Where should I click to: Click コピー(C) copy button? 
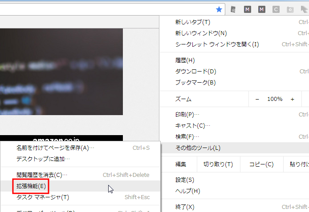tap(261, 164)
